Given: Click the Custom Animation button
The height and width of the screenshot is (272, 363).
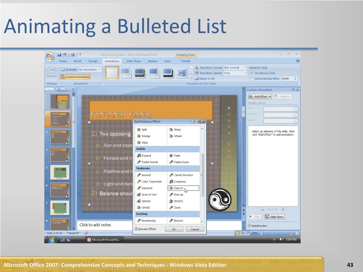Looking at the screenshot, I should [75, 77].
